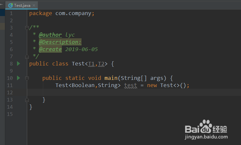Run main method via gutter arrow on line 10
Screen dimensions: 241x145
[18, 78]
